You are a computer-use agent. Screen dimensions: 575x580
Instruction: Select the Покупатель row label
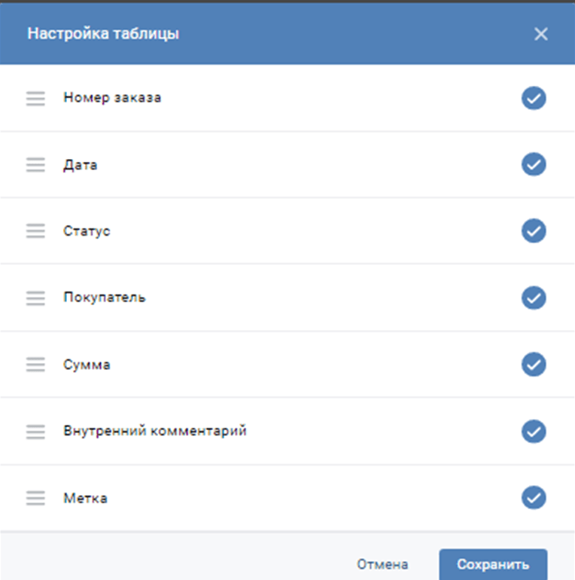105,298
